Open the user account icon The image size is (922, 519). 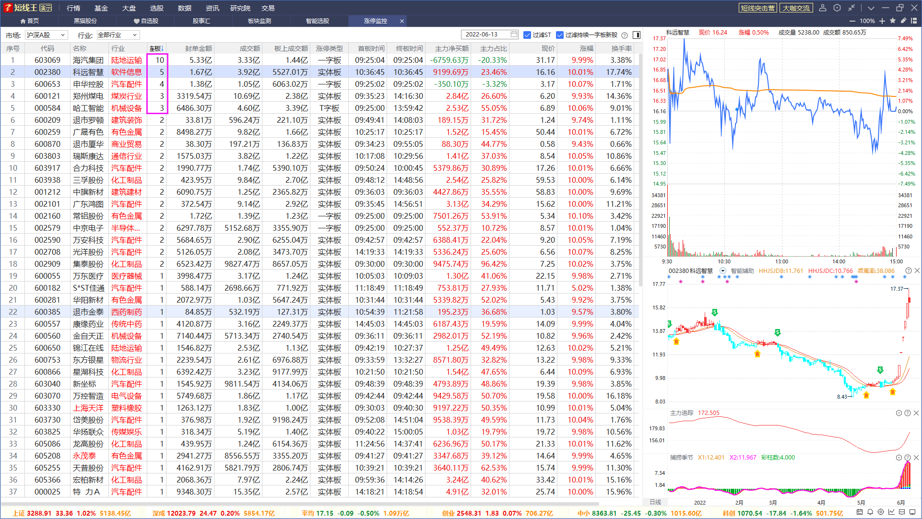(823, 8)
